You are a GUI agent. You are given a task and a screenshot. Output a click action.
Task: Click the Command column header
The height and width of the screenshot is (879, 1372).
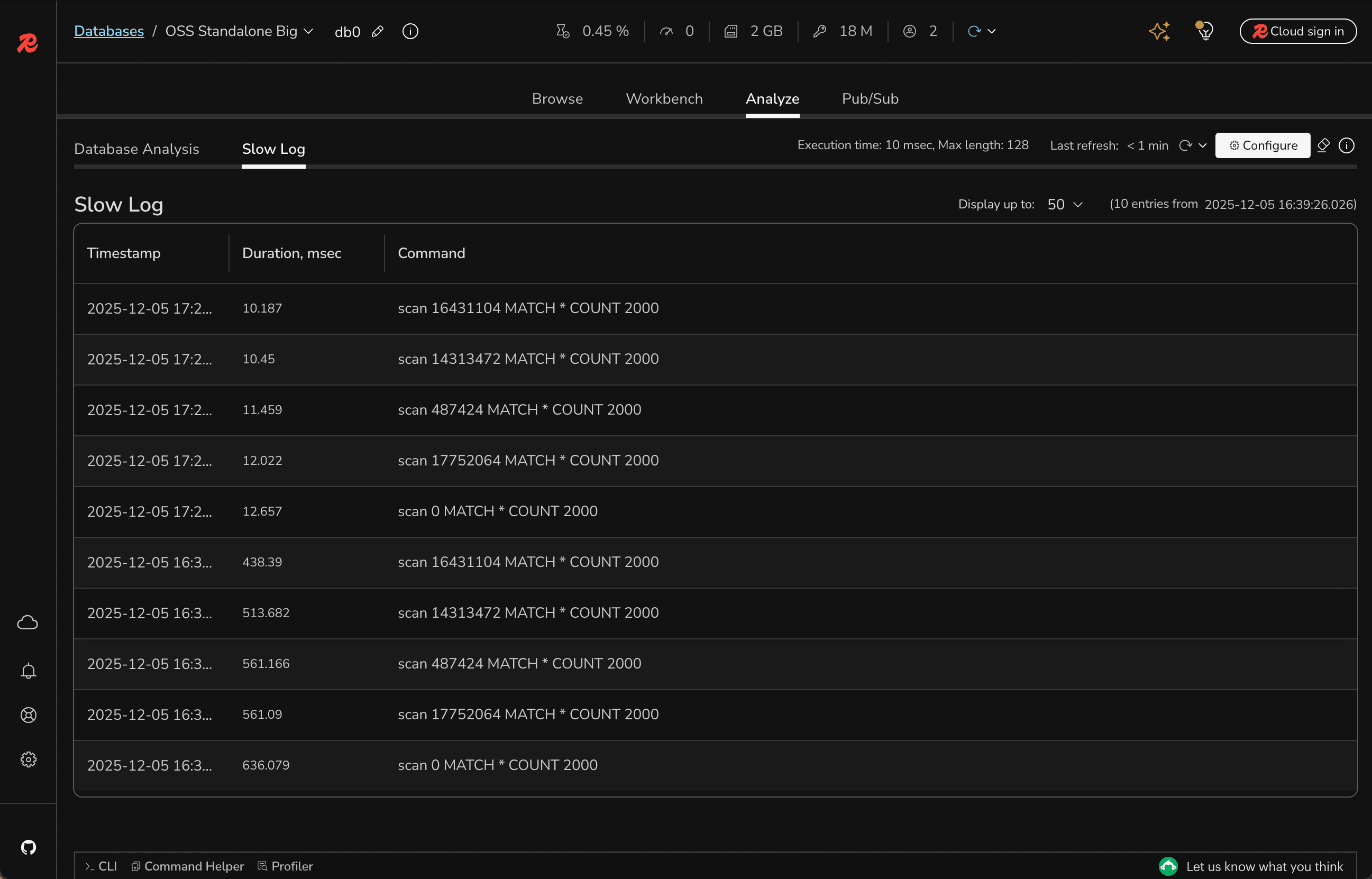(432, 253)
